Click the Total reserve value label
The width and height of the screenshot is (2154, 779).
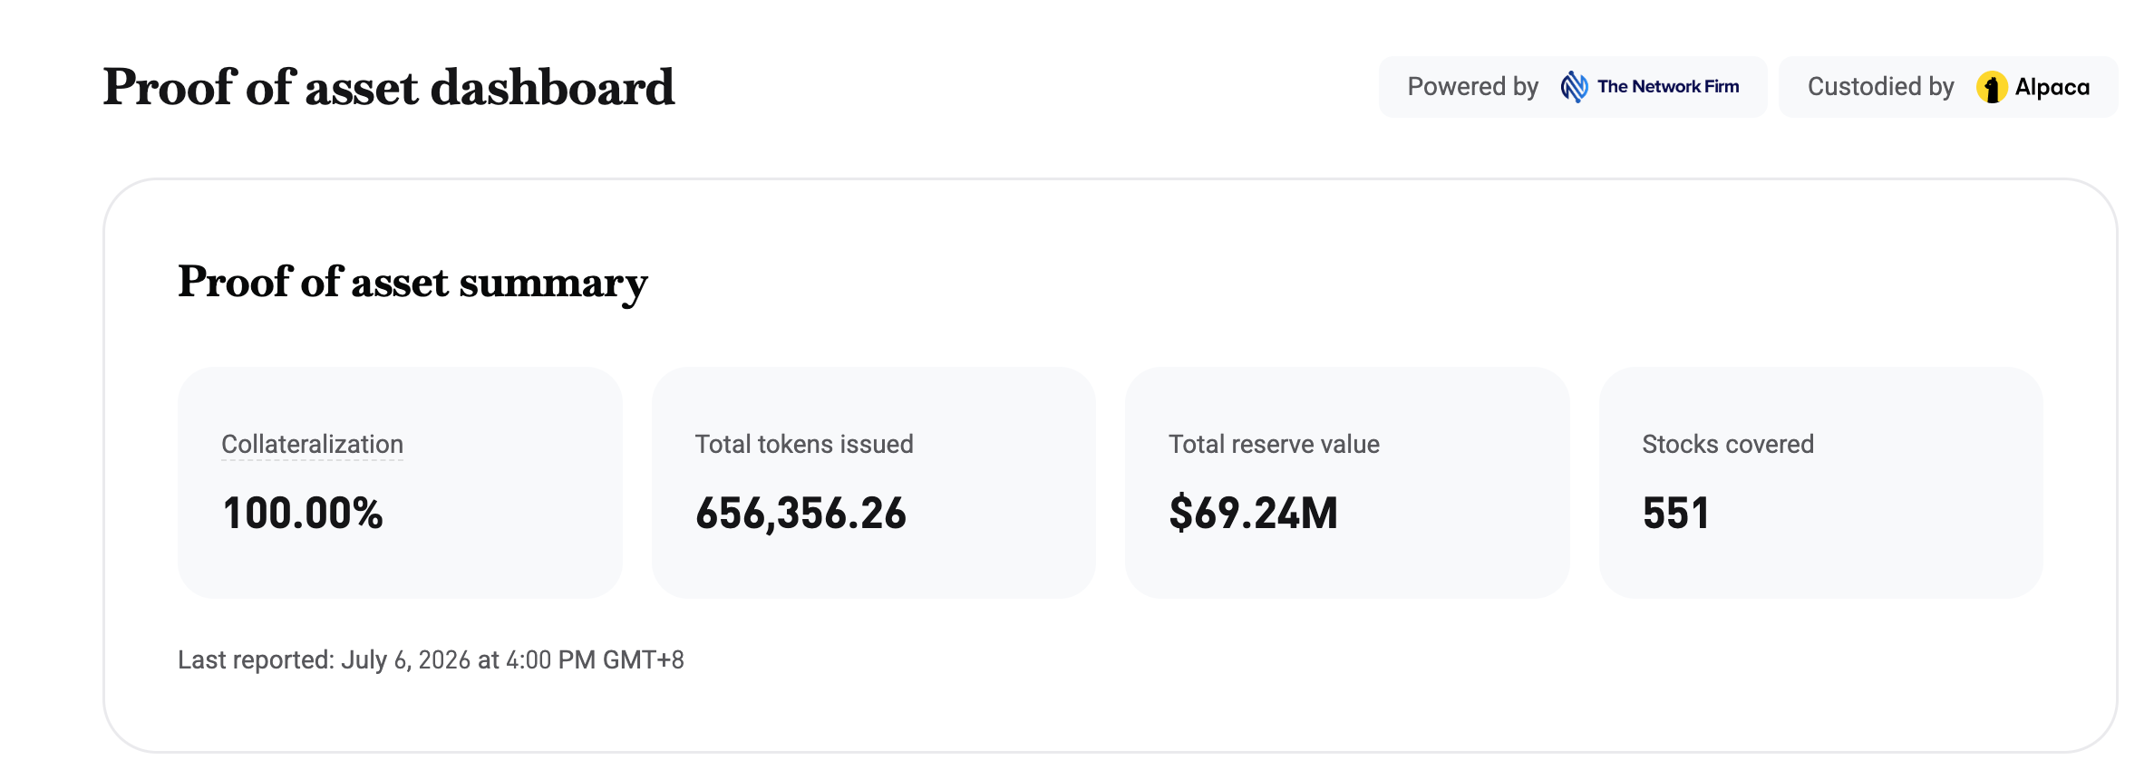1274,444
